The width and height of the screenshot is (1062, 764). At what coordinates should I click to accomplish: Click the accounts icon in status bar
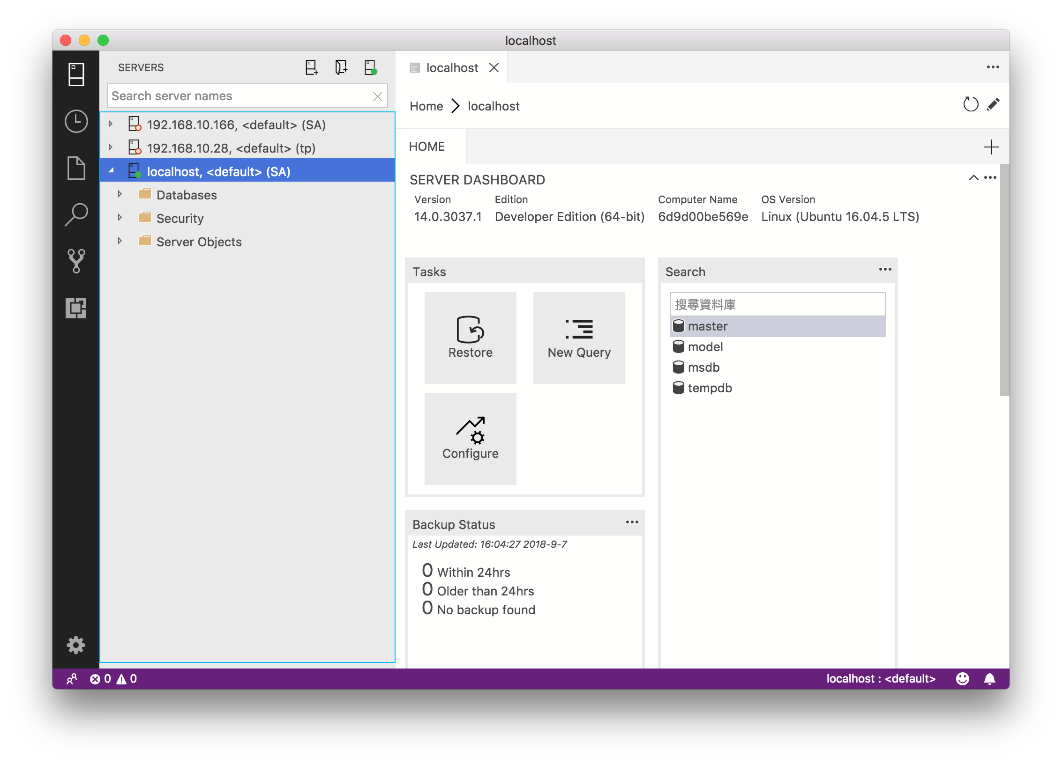tap(72, 679)
